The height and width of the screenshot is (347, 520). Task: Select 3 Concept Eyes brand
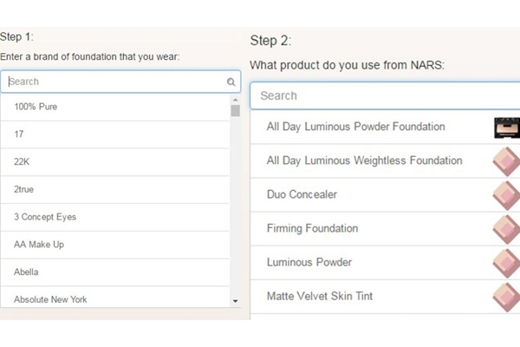coord(43,217)
